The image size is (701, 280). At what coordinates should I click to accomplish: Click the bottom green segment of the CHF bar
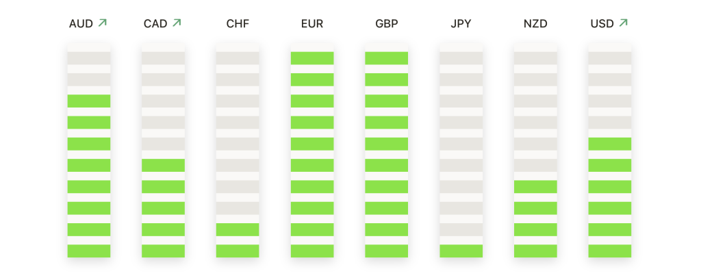coord(238,251)
